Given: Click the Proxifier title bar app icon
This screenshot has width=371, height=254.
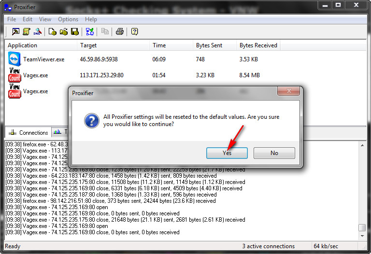Looking at the screenshot, I should 8,7.
